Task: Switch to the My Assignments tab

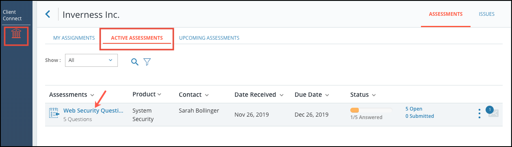Action: pos(74,38)
